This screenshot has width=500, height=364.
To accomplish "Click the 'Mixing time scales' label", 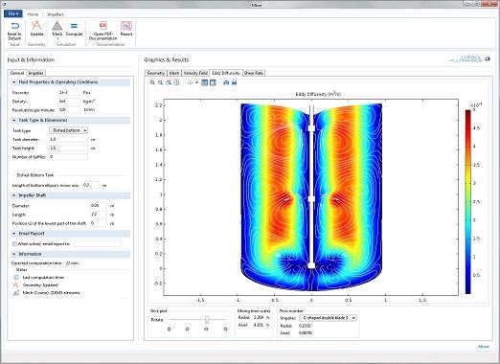I will pyautogui.click(x=254, y=310).
